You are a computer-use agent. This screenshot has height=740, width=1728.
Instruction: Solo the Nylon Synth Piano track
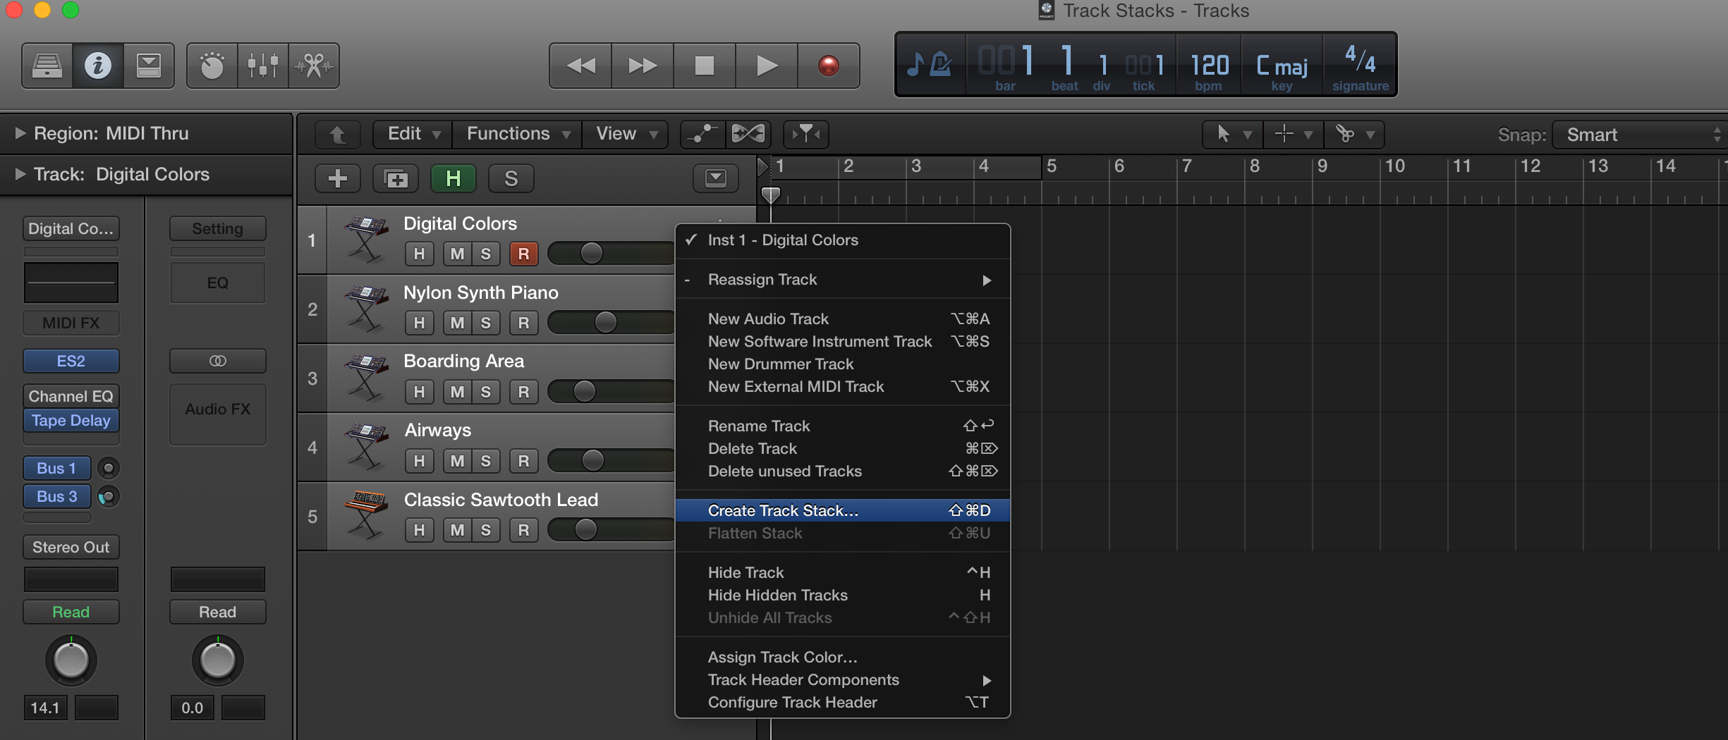coord(486,322)
